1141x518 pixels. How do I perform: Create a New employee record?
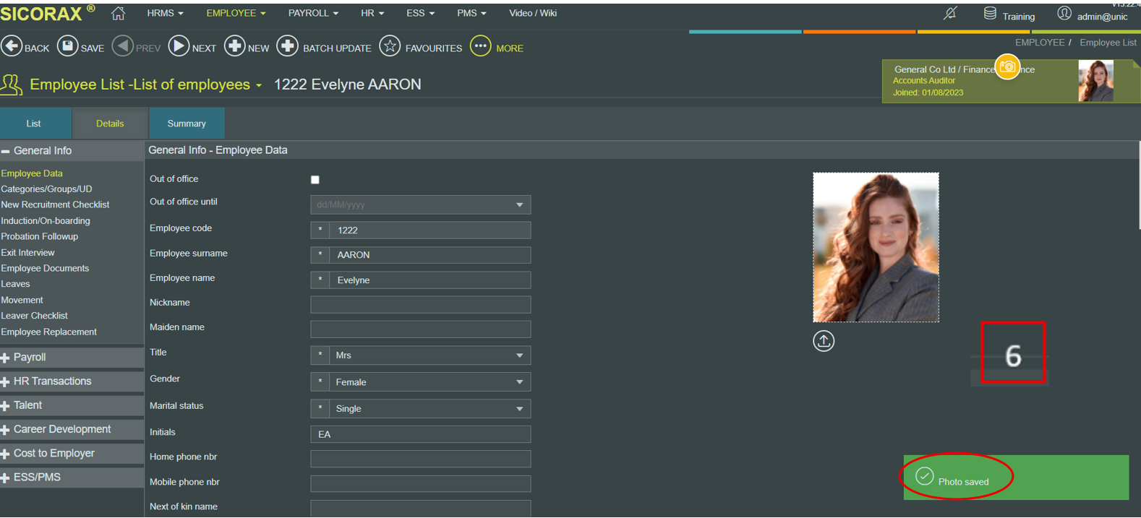tap(234, 47)
